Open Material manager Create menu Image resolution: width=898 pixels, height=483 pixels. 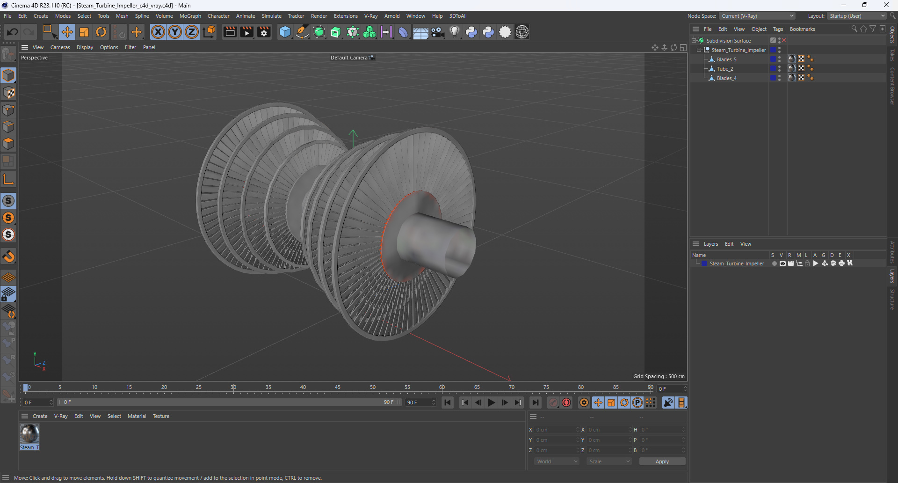click(x=40, y=416)
